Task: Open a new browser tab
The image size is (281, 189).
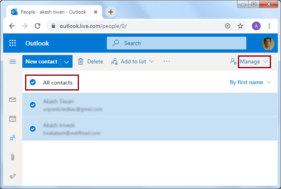Action: [x=111, y=12]
